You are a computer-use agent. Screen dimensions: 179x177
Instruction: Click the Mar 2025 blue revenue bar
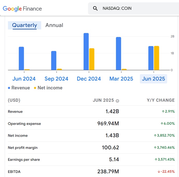click(x=119, y=54)
